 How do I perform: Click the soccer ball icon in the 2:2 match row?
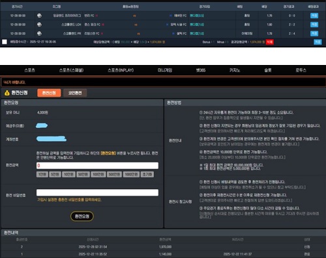pos(39,25)
